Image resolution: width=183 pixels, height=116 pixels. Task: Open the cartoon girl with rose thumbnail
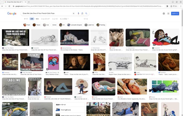point(166,37)
